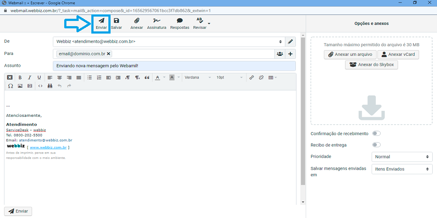Expand the Verdana font family dropdown
437x218 pixels.
(x=196, y=78)
